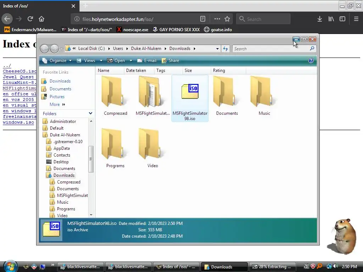Viewport: 363px width, 272px height.
Task: Bookmark this page with the star
Action: tap(227, 19)
